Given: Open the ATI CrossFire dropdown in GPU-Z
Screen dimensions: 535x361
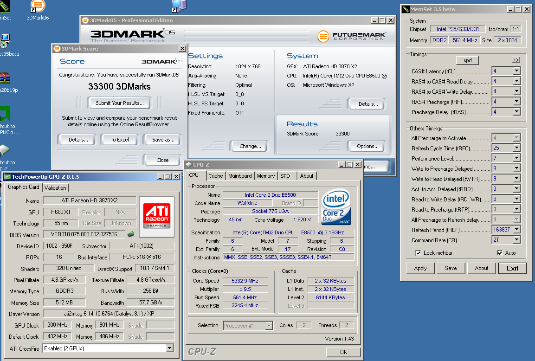Looking at the screenshot, I should tap(169, 348).
